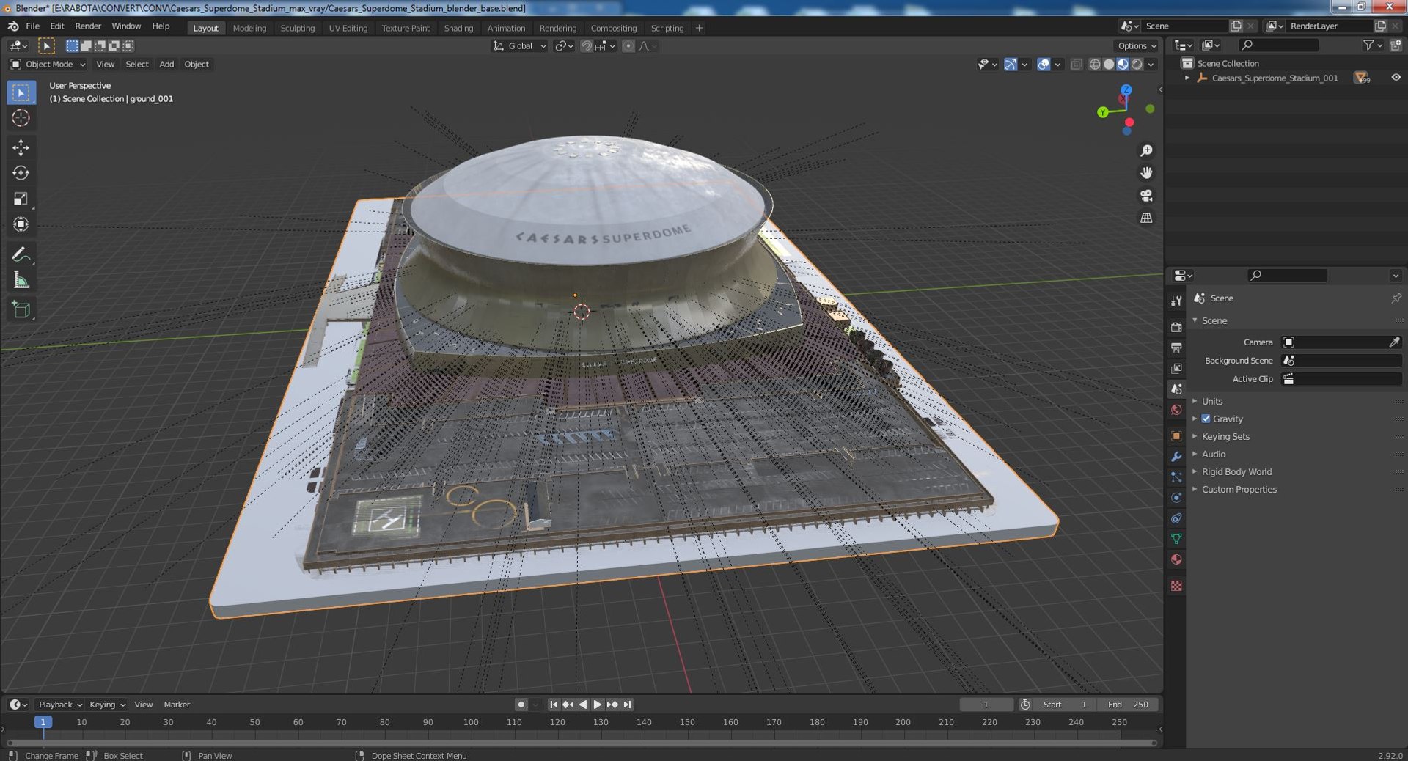This screenshot has width=1408, height=761.
Task: Switch perspective/orthographic grid icon
Action: pyautogui.click(x=1146, y=218)
